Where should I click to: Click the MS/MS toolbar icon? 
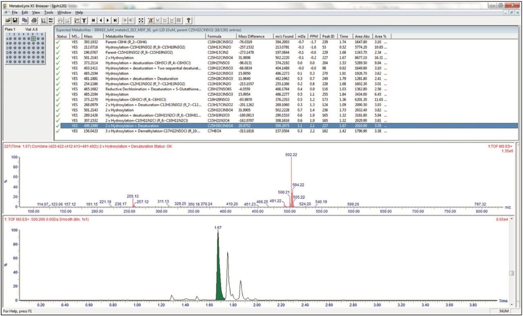tap(51, 20)
